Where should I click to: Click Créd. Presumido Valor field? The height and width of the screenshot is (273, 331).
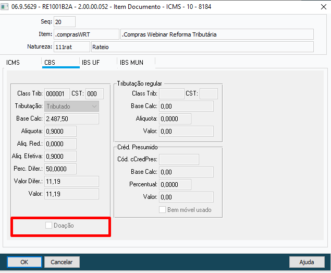pyautogui.click(x=186, y=197)
